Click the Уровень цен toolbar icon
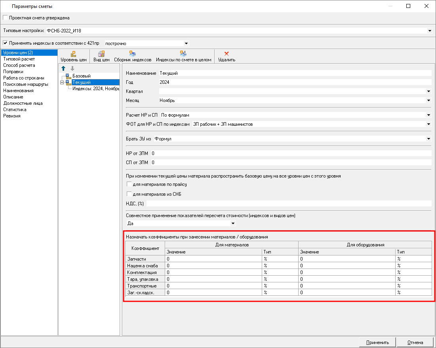The image size is (436, 348). pos(73,57)
